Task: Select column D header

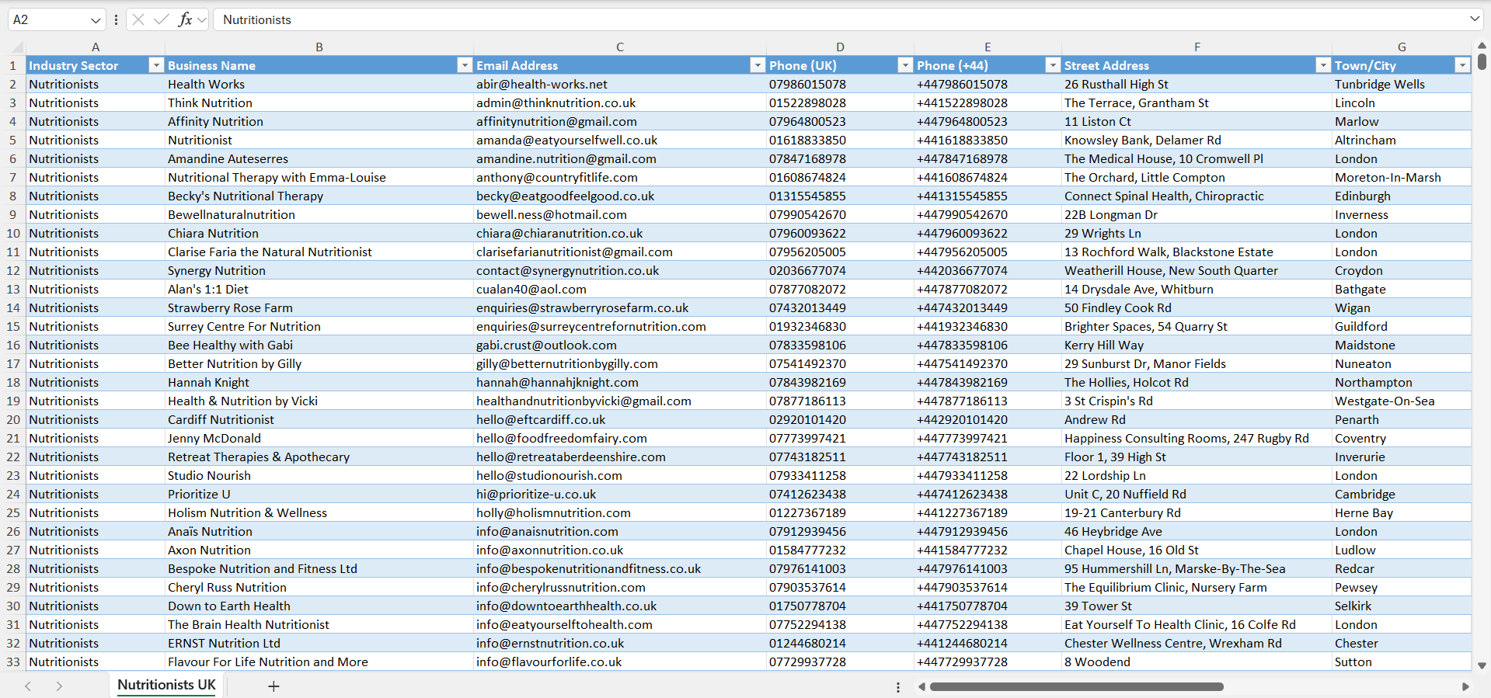Action: pos(840,47)
